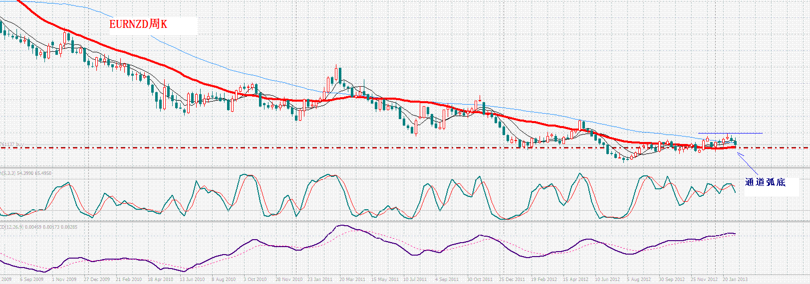Screen dimensions: 810x284
Task: Click the 30 Oct 2011 date label
Action: [480, 280]
